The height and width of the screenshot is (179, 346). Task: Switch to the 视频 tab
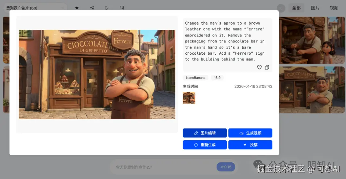click(334, 8)
